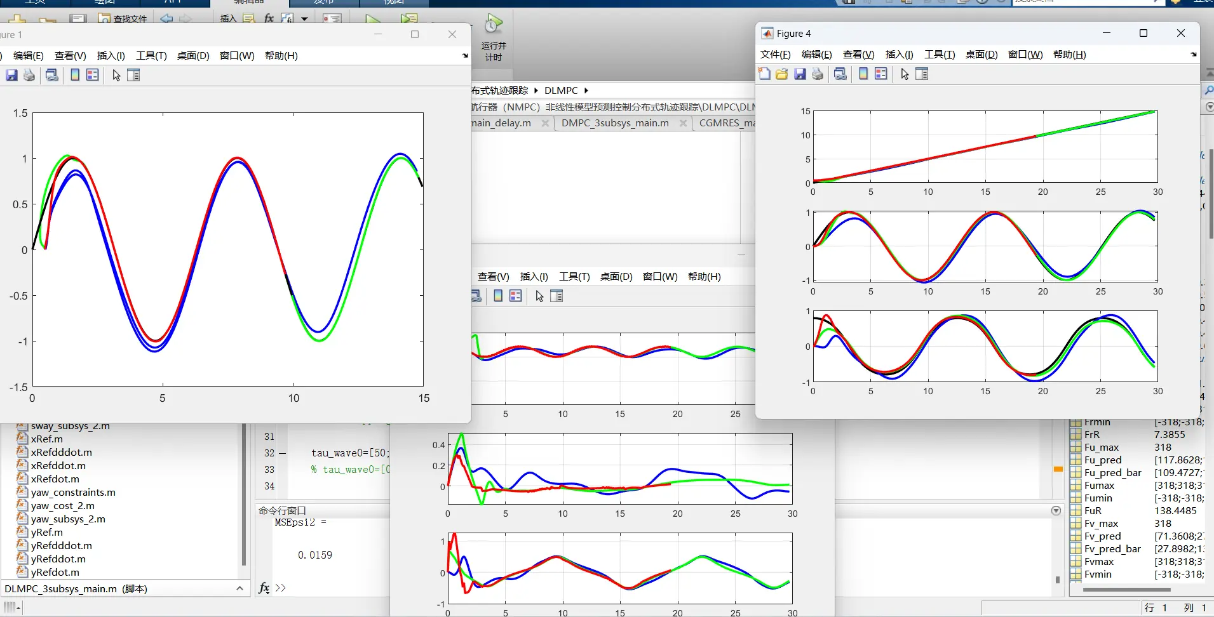This screenshot has height=617, width=1214.
Task: Open 编辑(E) menu in Figure 1
Action: (29, 56)
